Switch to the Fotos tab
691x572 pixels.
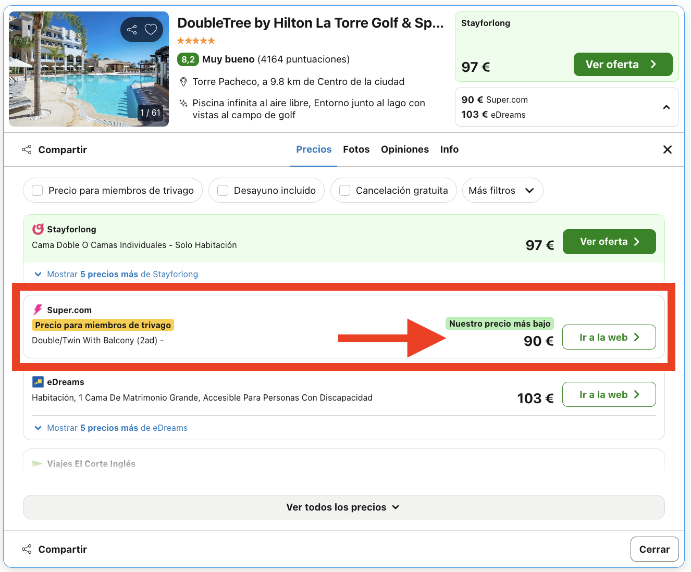[356, 150]
